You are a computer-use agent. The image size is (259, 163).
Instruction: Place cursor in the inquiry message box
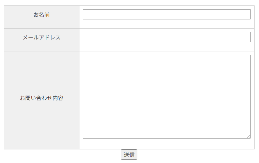point(167,97)
